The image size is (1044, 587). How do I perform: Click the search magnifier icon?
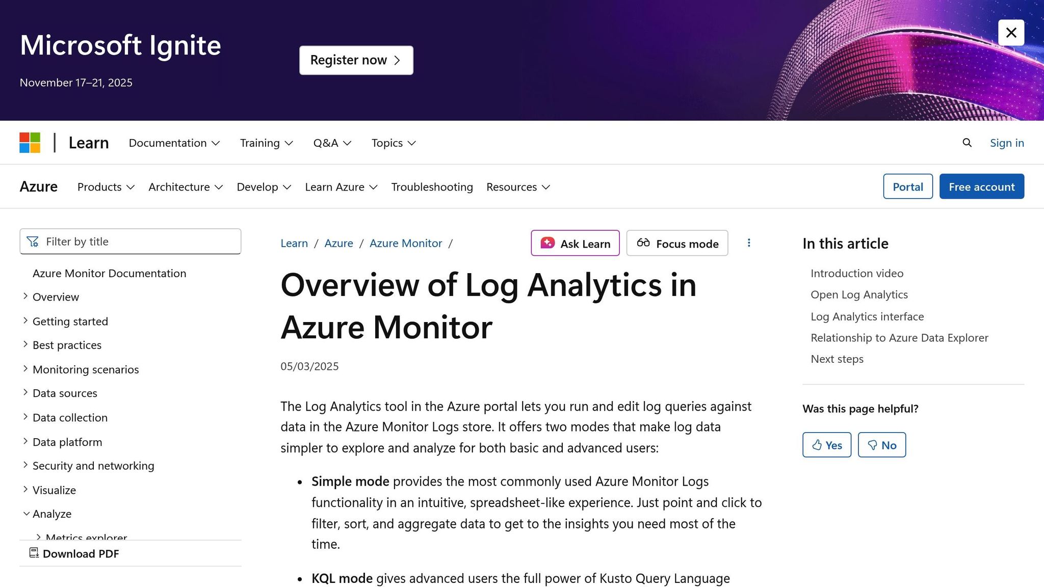(x=967, y=143)
